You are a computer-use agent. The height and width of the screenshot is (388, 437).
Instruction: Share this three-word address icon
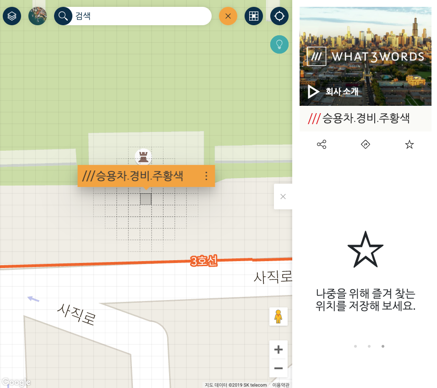(x=322, y=144)
